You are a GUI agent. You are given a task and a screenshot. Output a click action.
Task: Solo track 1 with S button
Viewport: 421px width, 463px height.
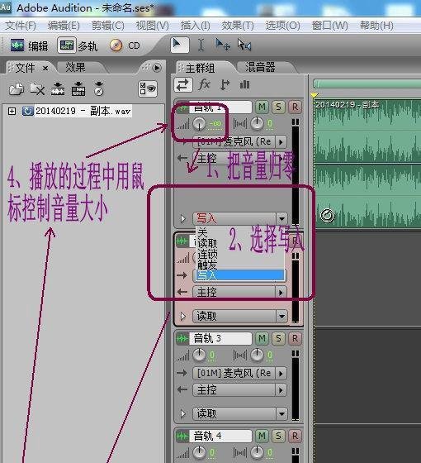click(278, 107)
